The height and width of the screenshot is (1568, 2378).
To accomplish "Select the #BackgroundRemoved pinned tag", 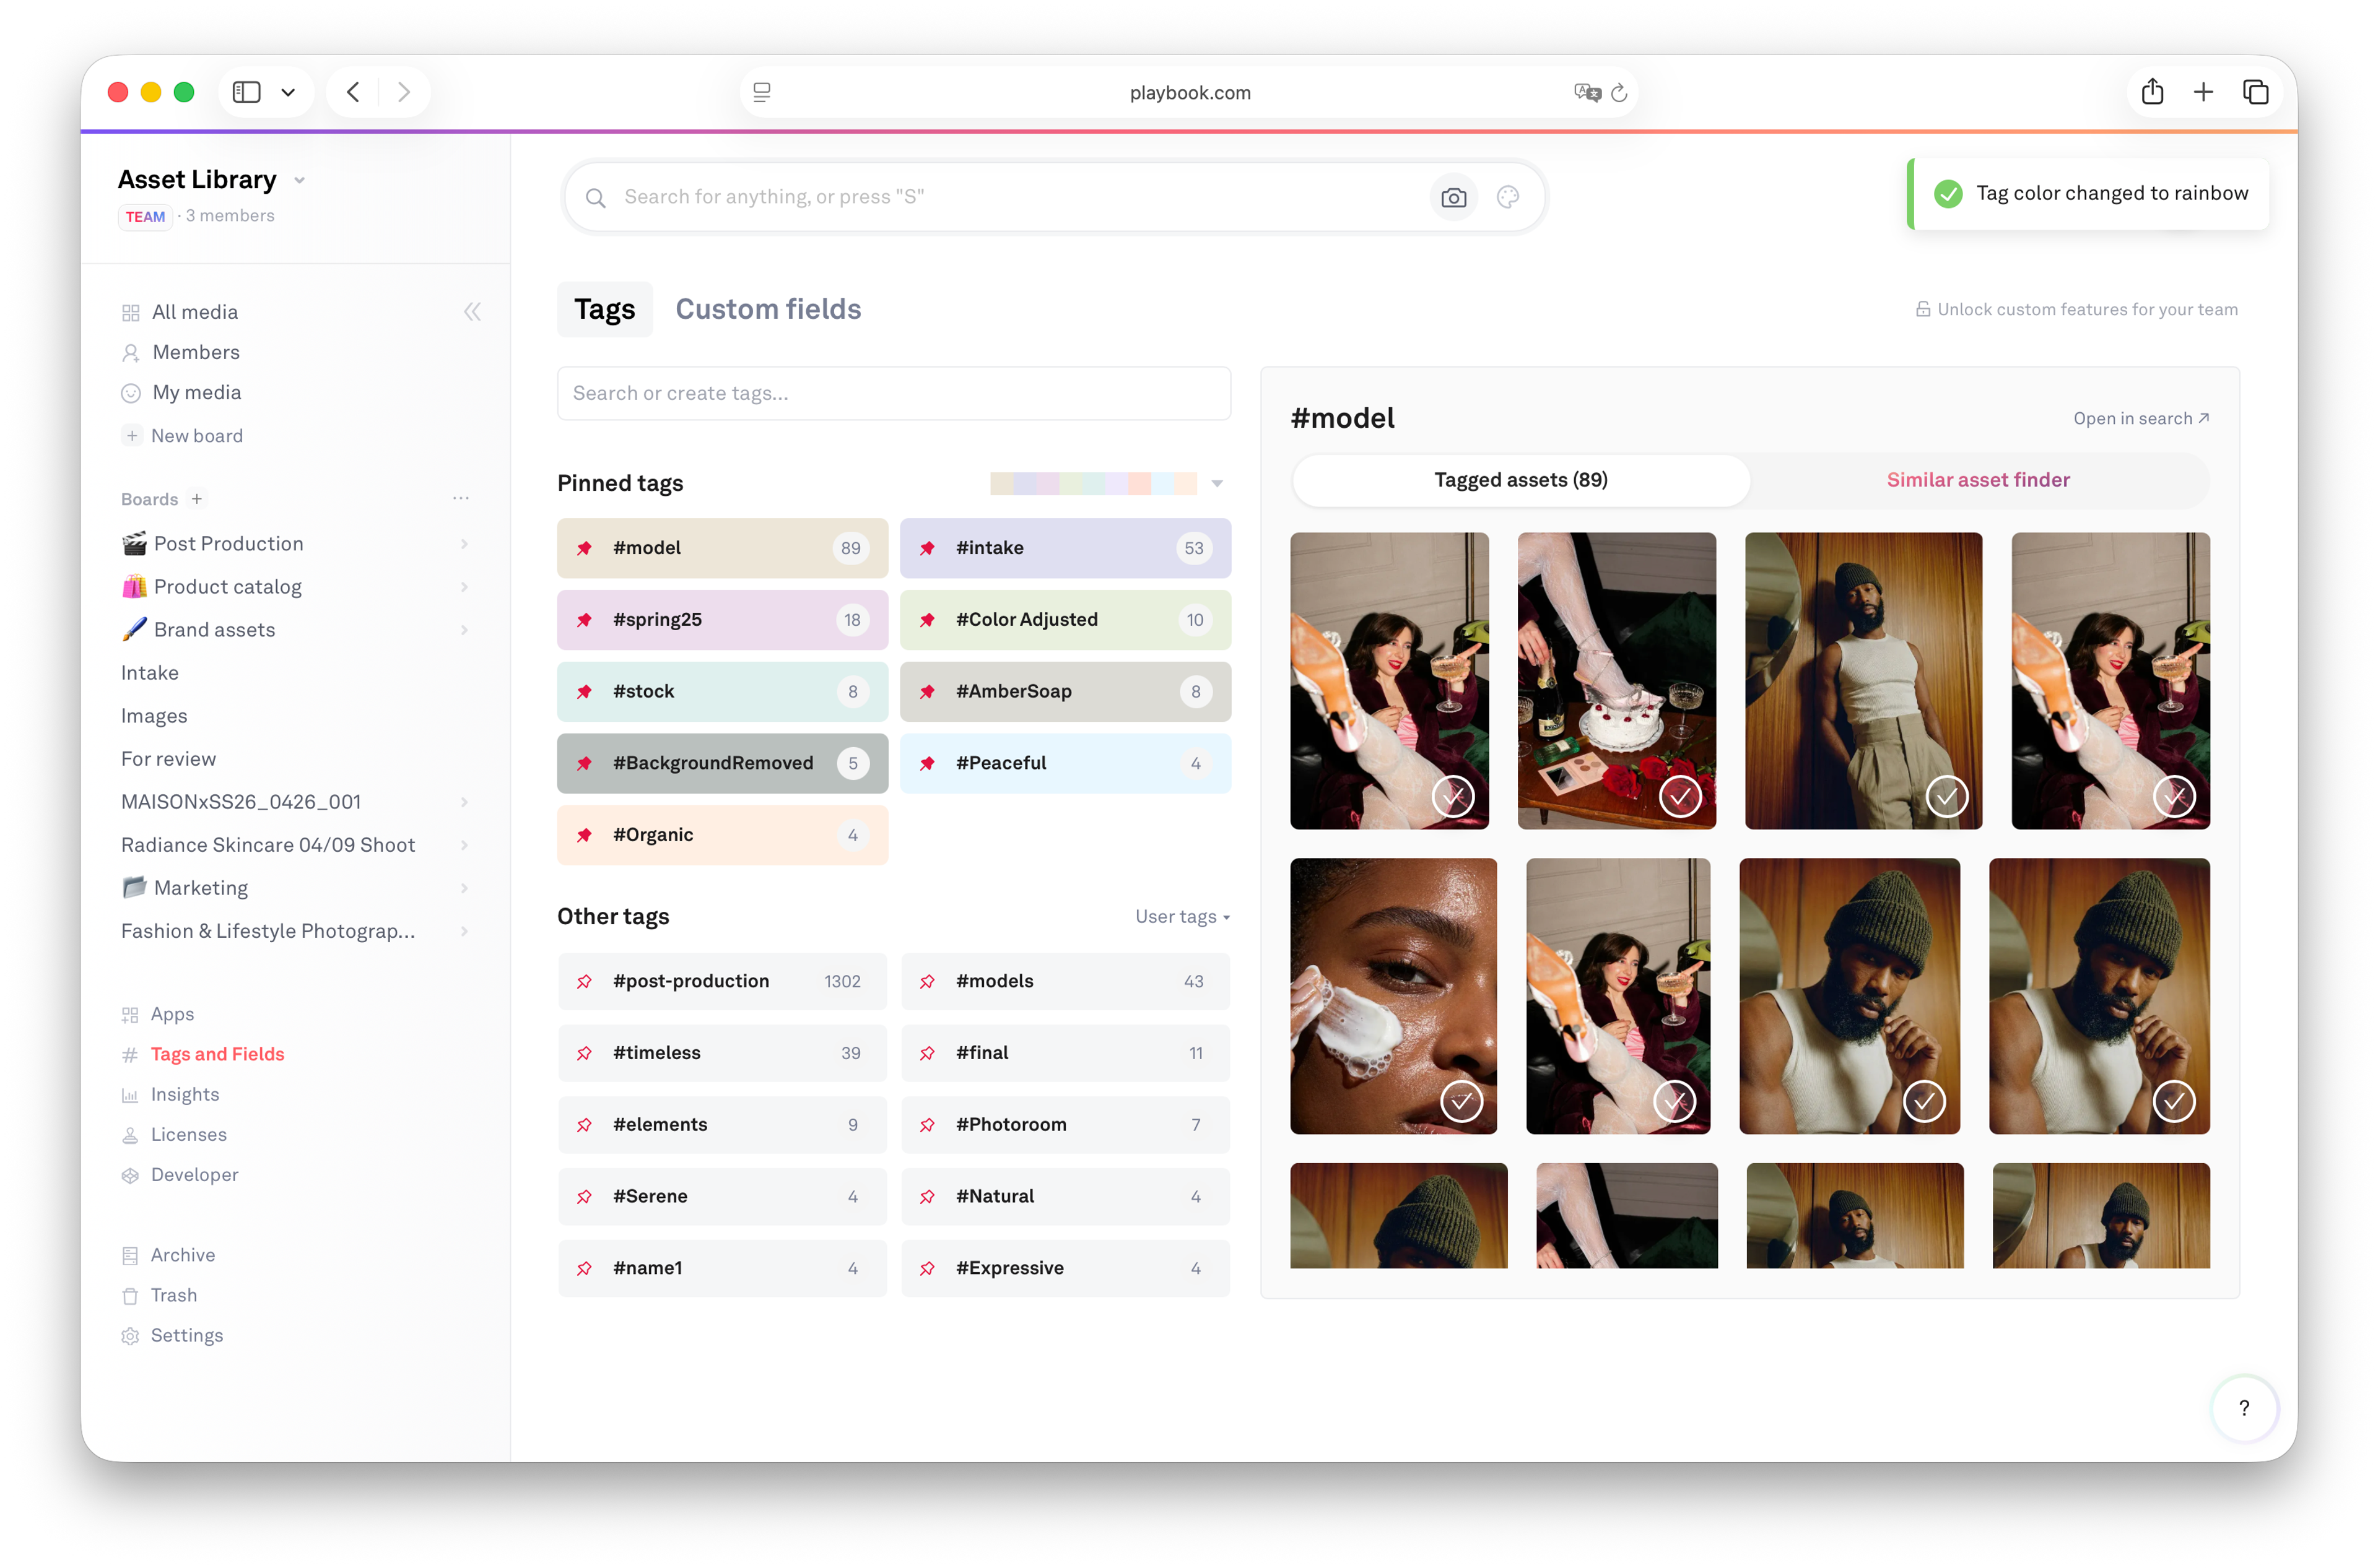I will 721,763.
